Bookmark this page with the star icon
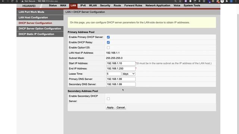This screenshot has height=134, width=239. click(x=180, y=1)
